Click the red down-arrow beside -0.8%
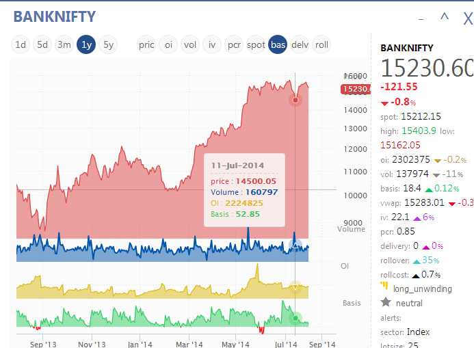This screenshot has width=474, height=348. click(x=384, y=102)
